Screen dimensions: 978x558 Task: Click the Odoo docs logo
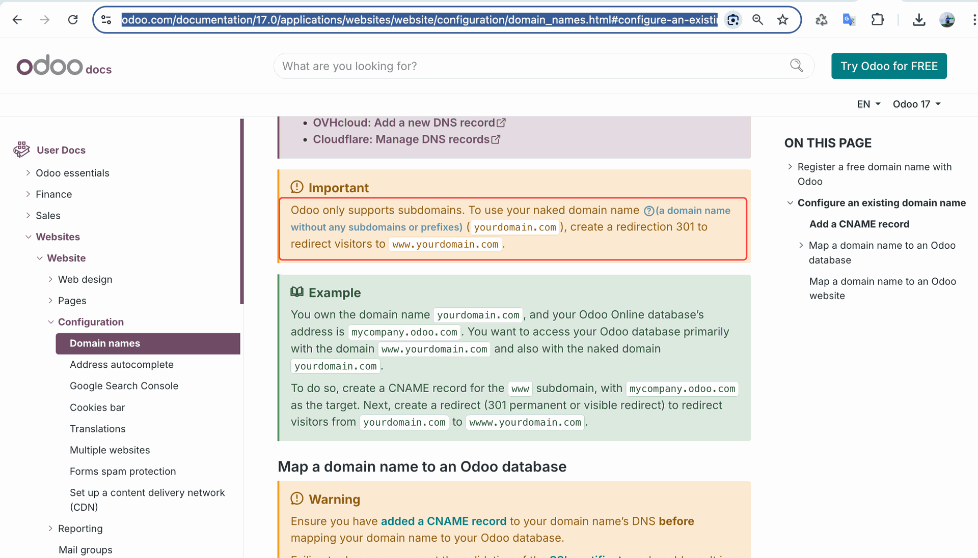64,65
